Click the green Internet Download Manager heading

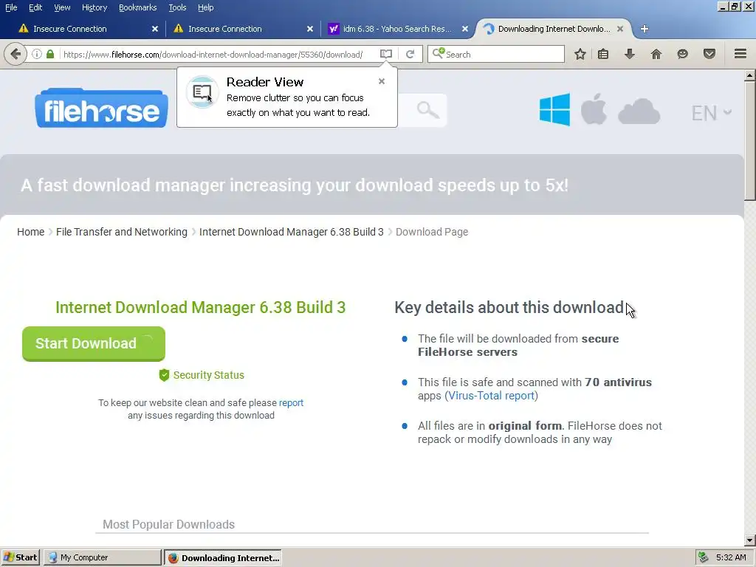coord(201,308)
